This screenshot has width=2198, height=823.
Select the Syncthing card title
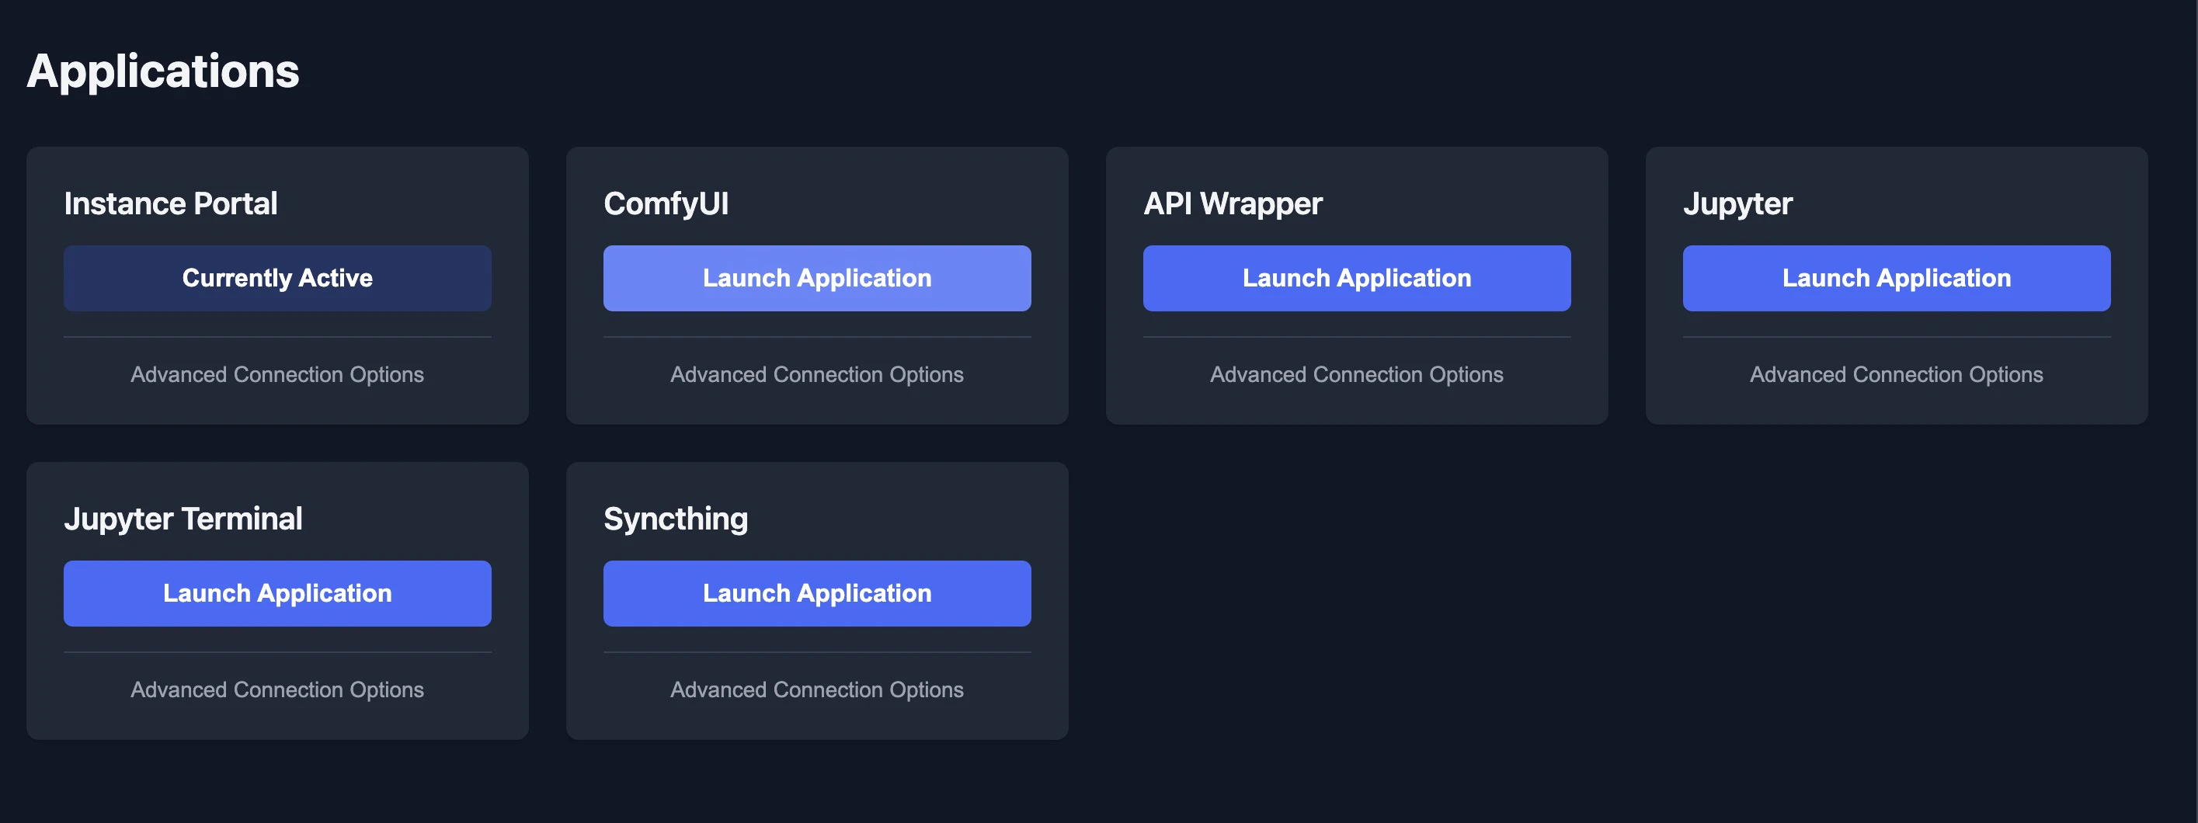675,518
